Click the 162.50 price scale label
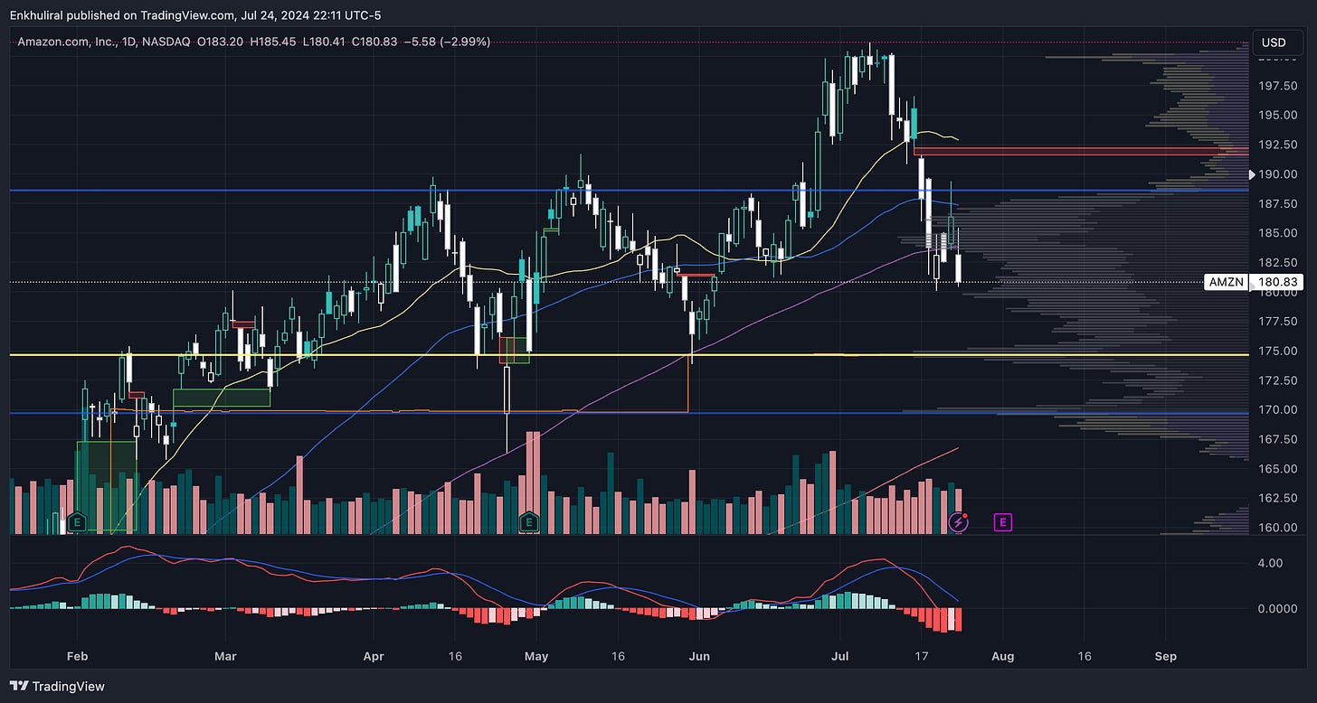 [x=1277, y=499]
